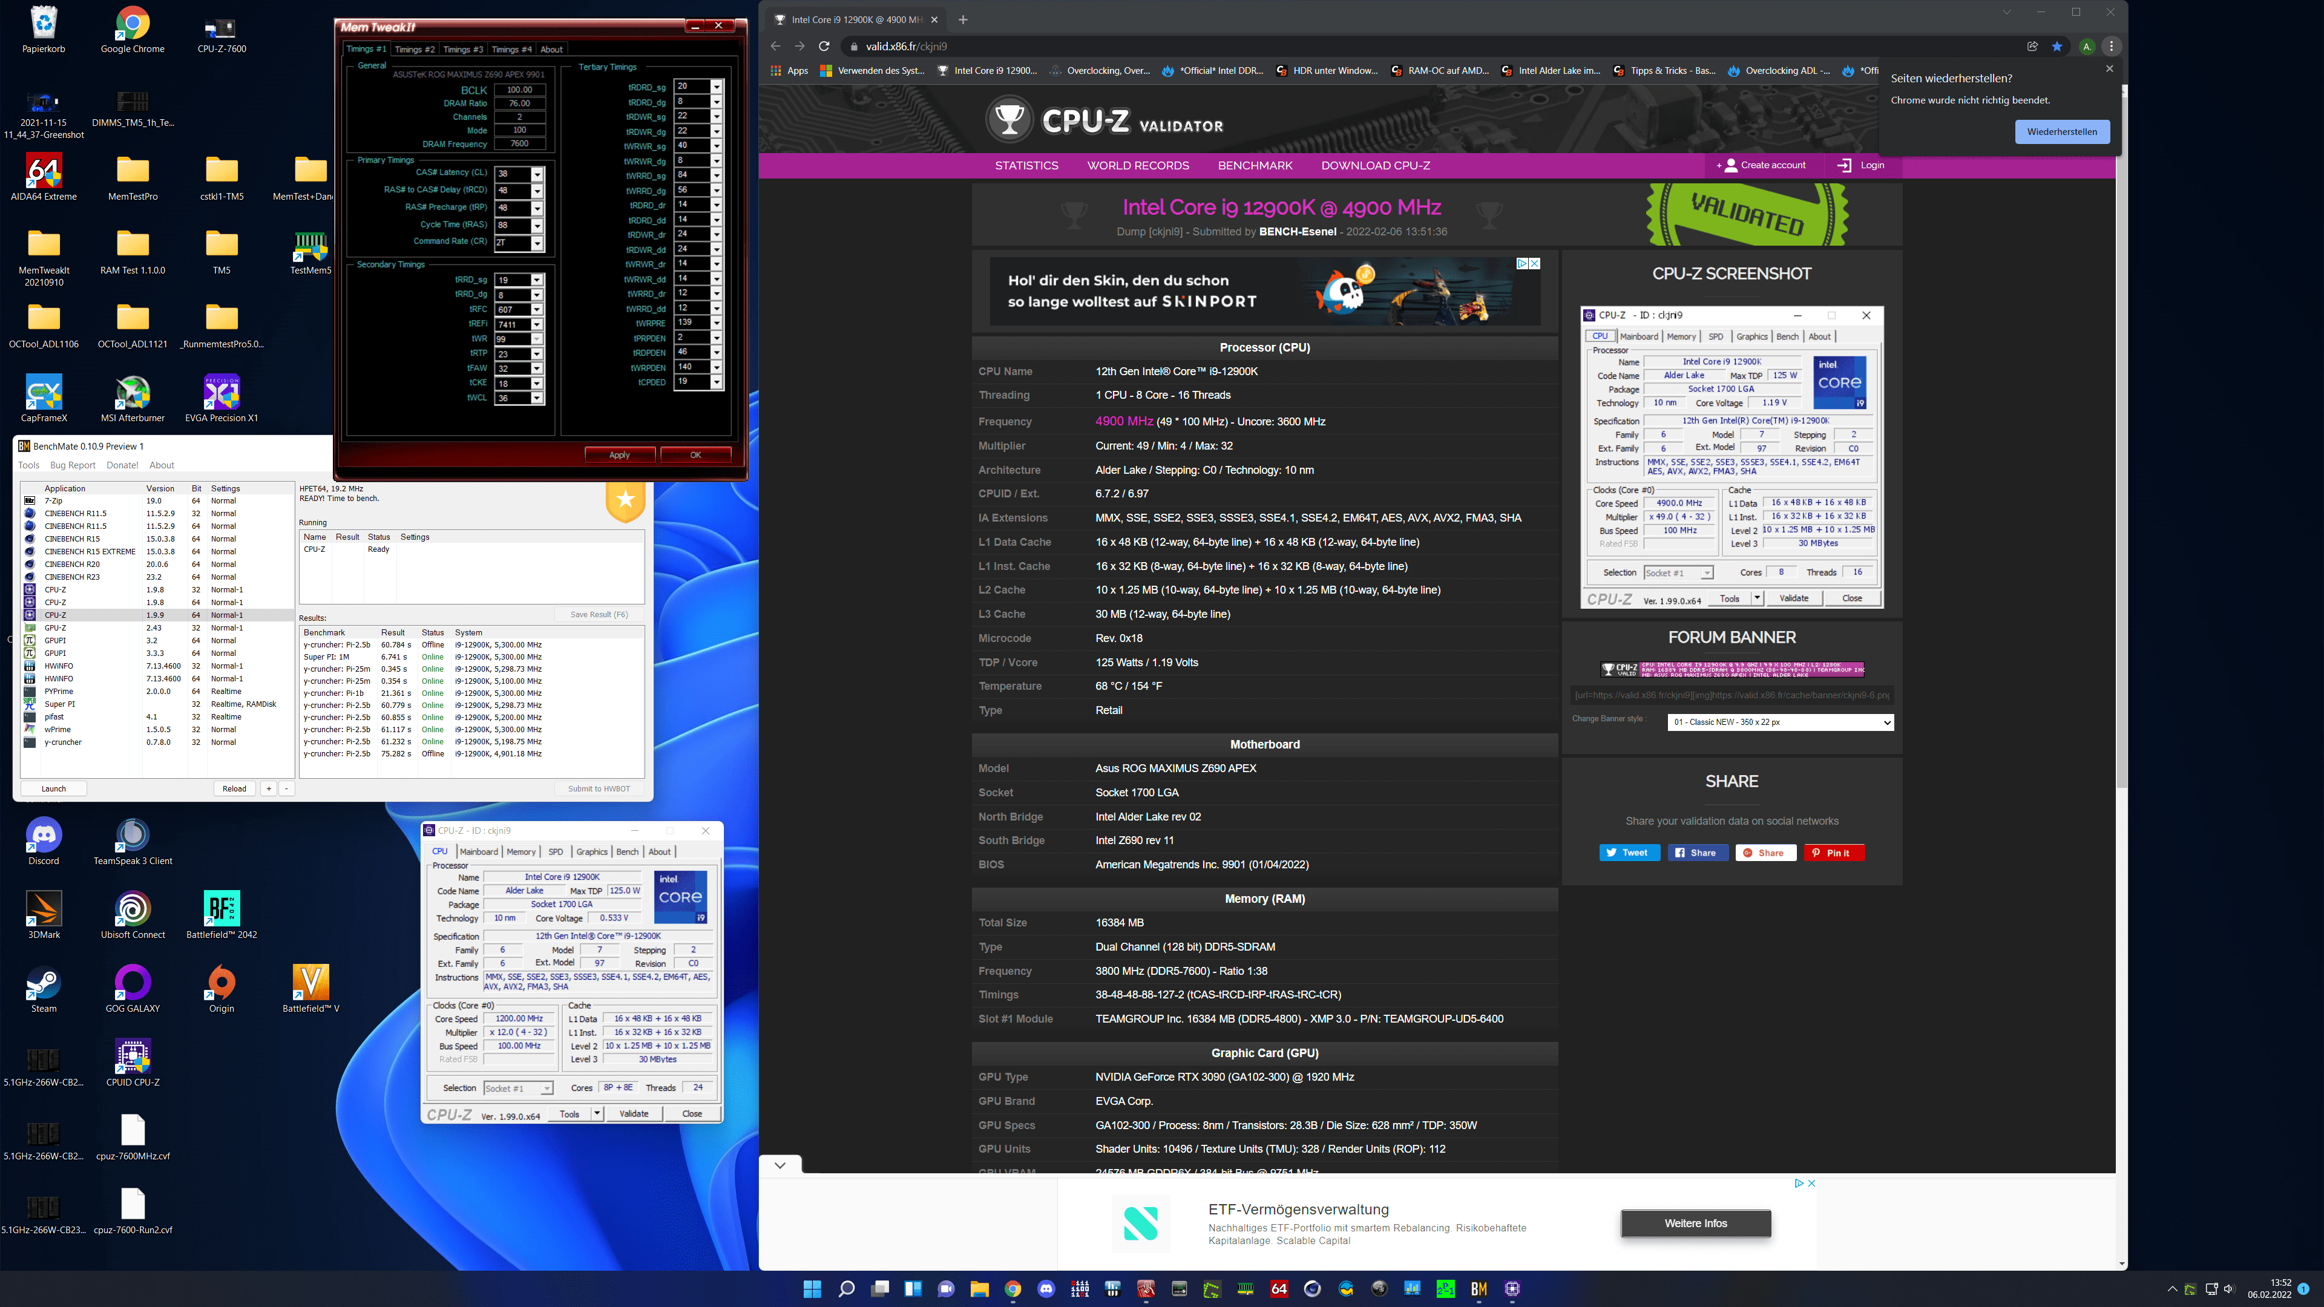Viewport: 2324px width, 1307px height.
Task: Open the tREFi value dropdown
Action: (x=537, y=325)
